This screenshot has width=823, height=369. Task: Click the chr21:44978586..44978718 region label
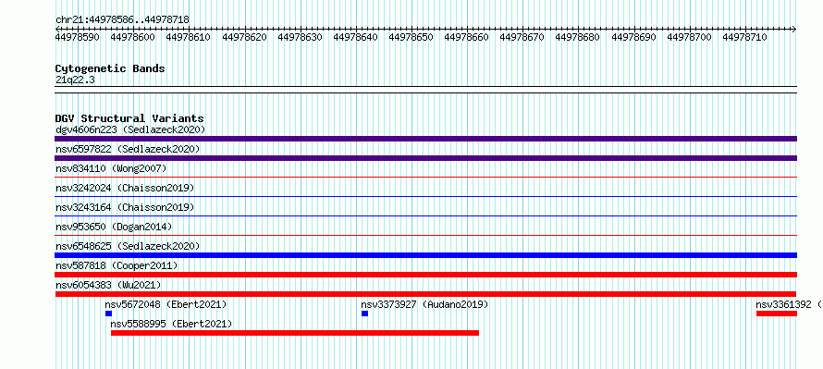tap(122, 19)
